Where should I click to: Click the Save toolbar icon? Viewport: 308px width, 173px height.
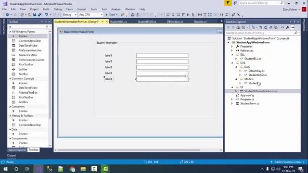35,15
